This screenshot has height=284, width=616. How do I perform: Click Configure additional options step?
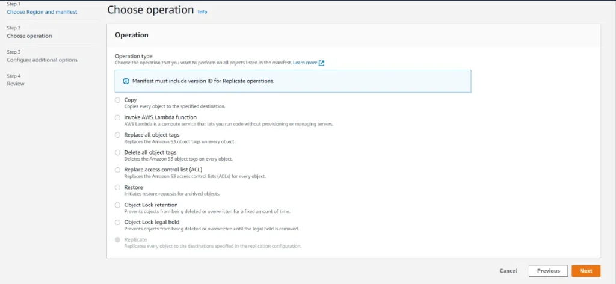pos(42,60)
